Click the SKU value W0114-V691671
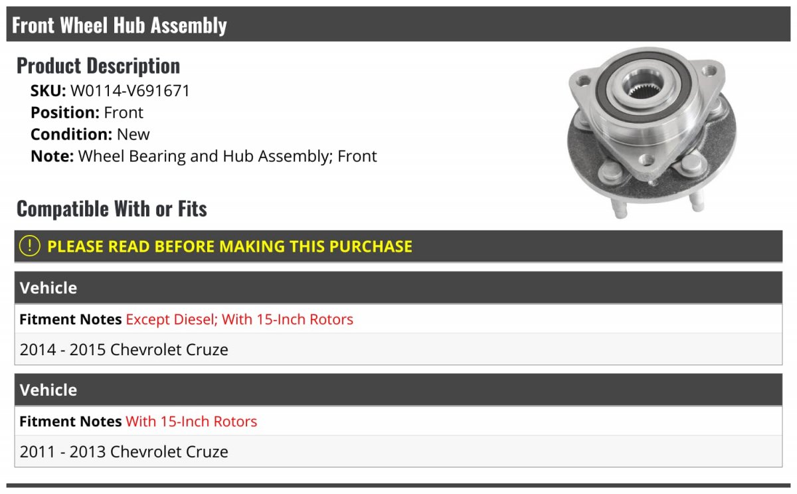The width and height of the screenshot is (797, 494). 130,91
